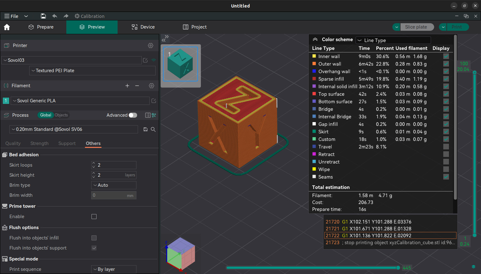Collapse the sidebar with the double-arrow icon
Viewport: 481px width, 274px height.
[x=165, y=38]
